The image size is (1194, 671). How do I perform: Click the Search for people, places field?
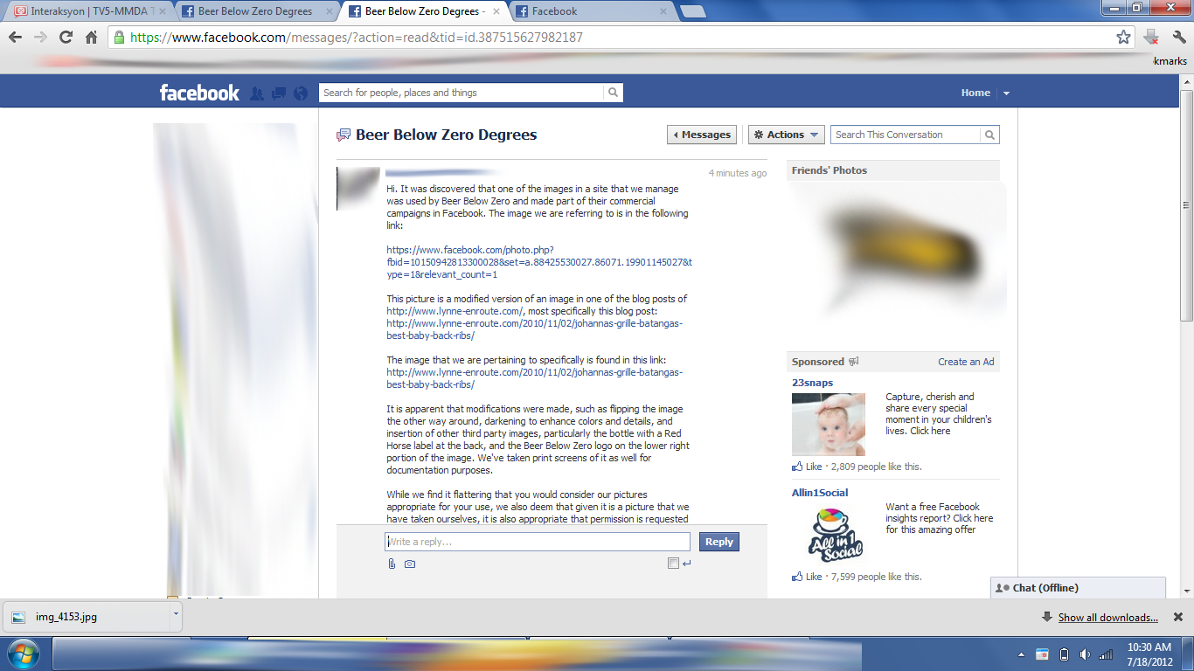461,93
